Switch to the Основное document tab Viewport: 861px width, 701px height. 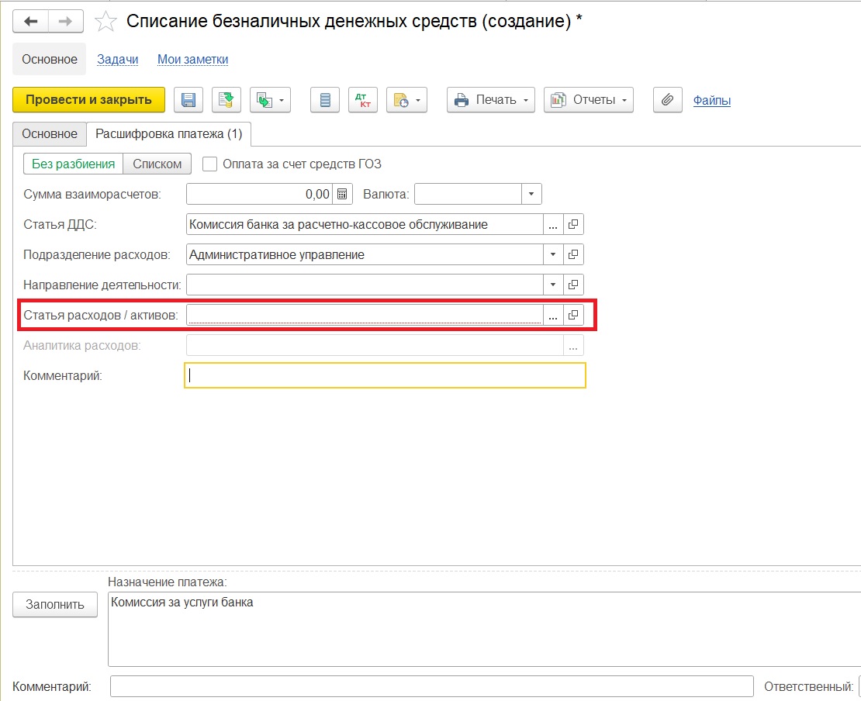pyautogui.click(x=50, y=134)
